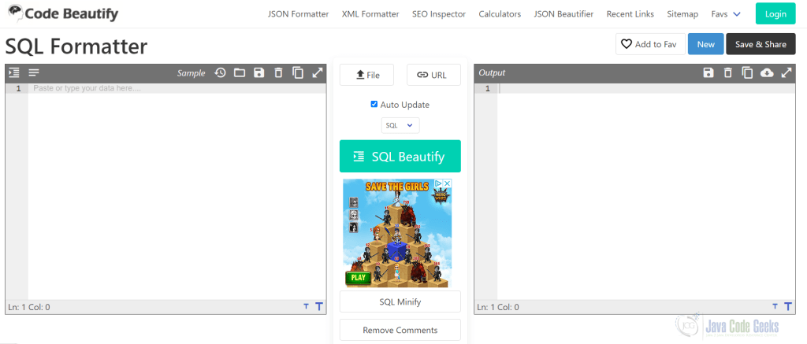Image resolution: width=807 pixels, height=344 pixels.
Task: Copy output with the Output toolbar copy icon
Action: pyautogui.click(x=747, y=73)
